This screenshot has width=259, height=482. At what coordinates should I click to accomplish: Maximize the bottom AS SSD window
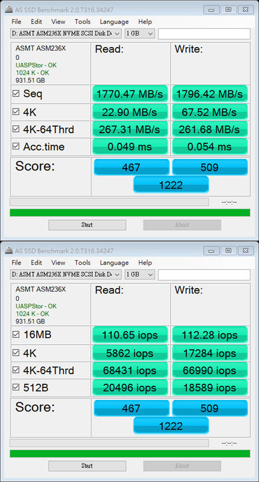[x=228, y=250]
